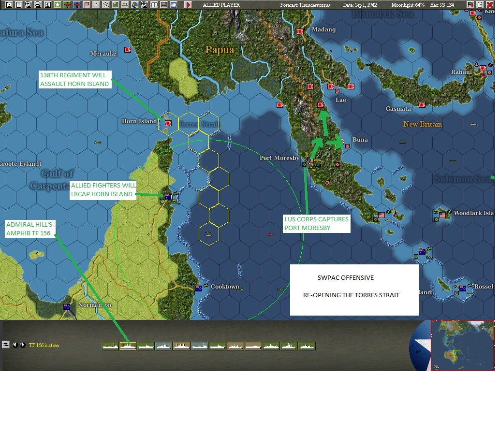Screen dimensions: 499x434
Task: Open the cloud weather icon
Action: click(x=174, y=4)
